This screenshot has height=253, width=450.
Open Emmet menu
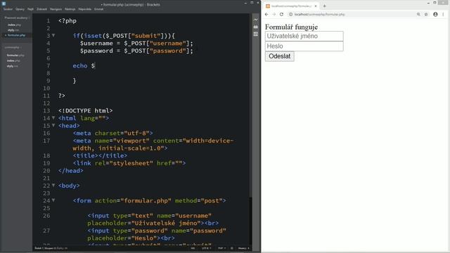[98, 9]
